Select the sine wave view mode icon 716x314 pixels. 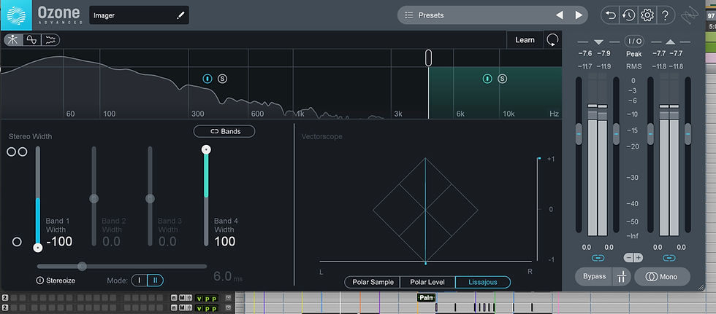pyautogui.click(x=31, y=40)
